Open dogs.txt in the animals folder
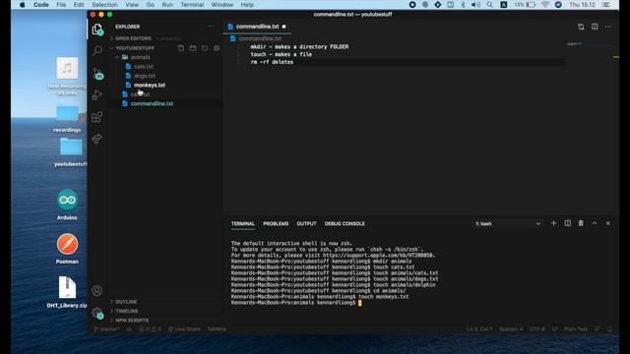Viewport: 630px width, 354px height. 145,76
